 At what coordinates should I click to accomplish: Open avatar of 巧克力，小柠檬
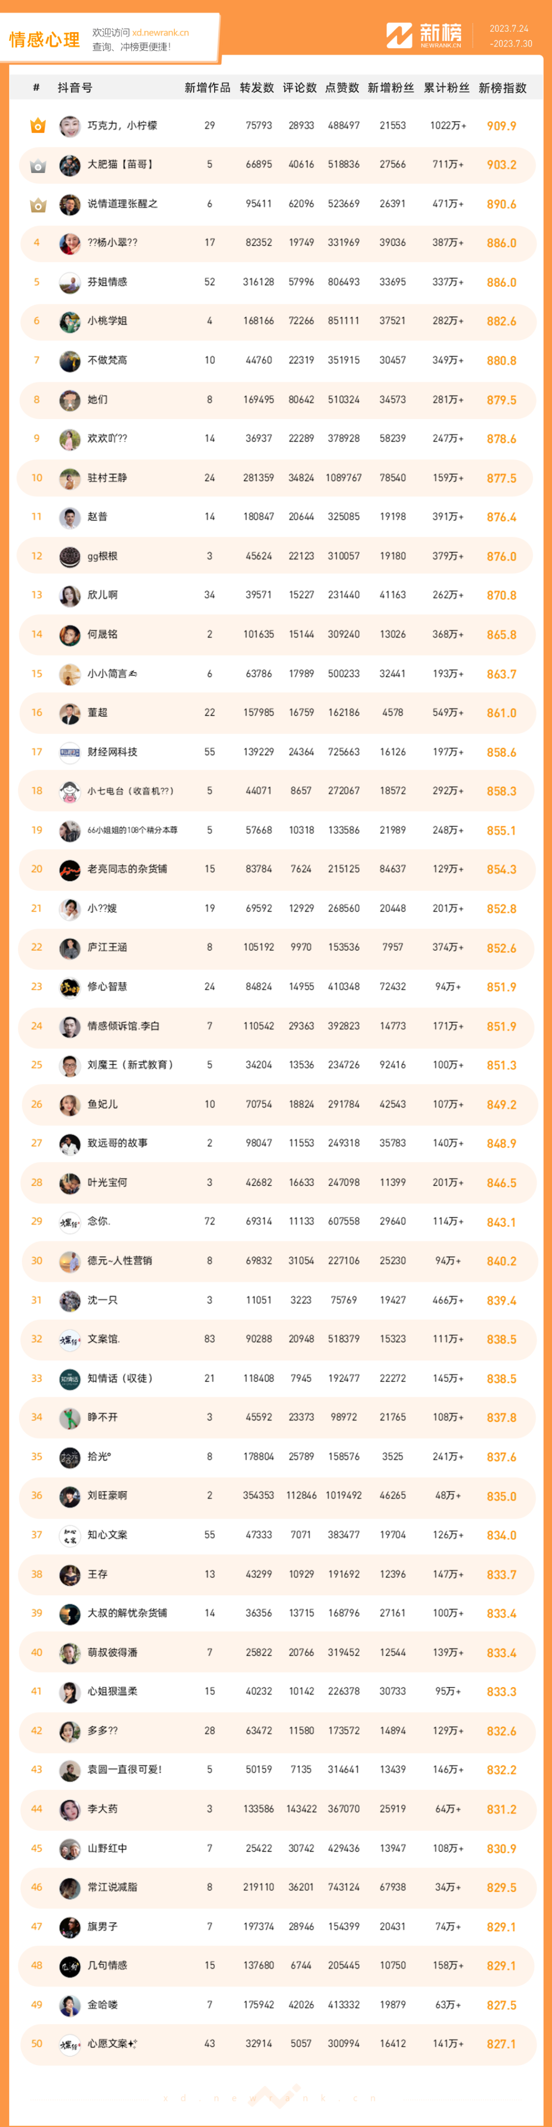tap(70, 125)
